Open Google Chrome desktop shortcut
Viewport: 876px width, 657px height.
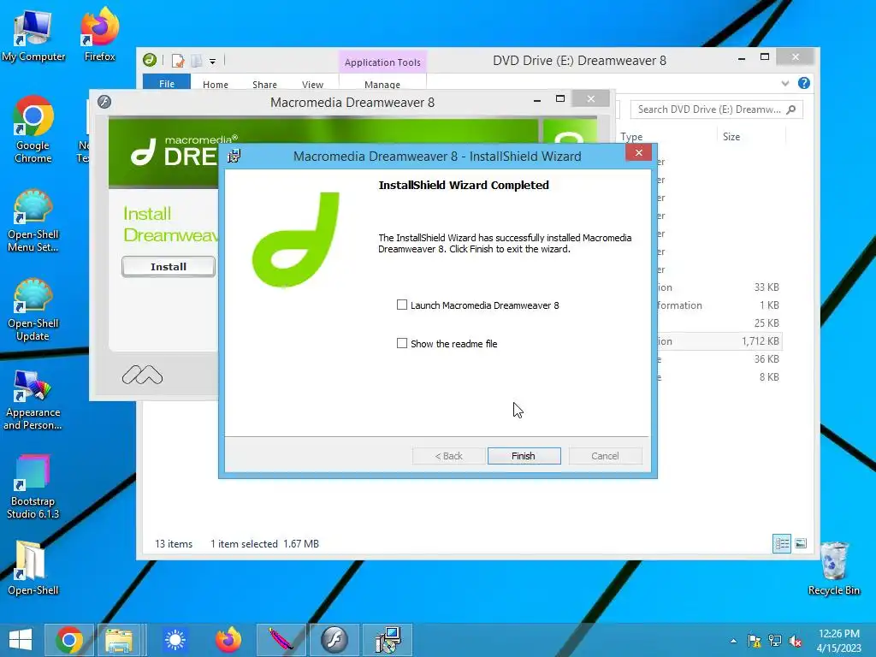(x=33, y=130)
